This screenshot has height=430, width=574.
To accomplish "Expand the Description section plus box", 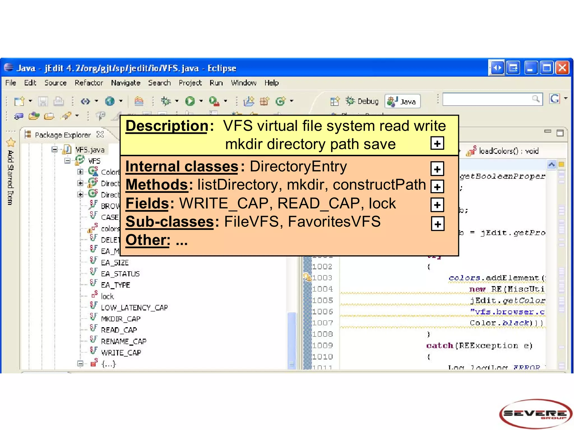I will pos(437,143).
